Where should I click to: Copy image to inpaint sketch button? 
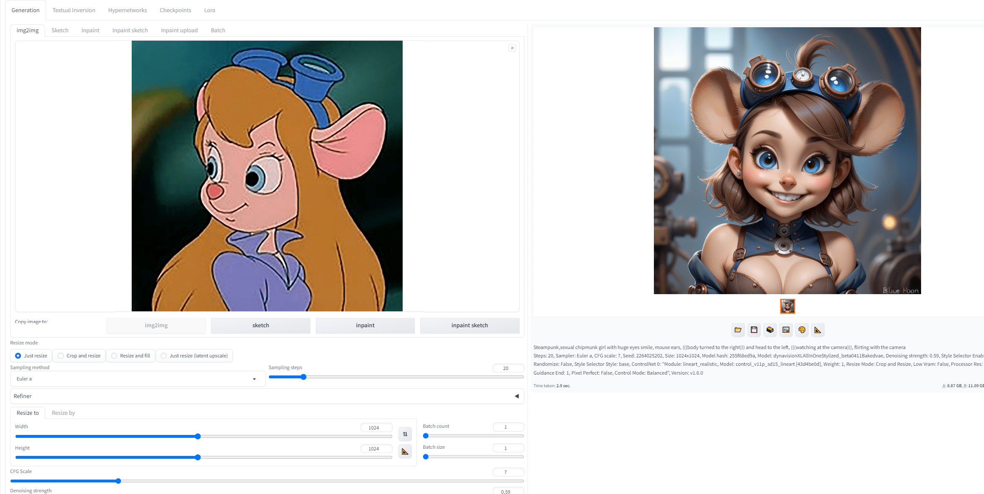pyautogui.click(x=470, y=326)
